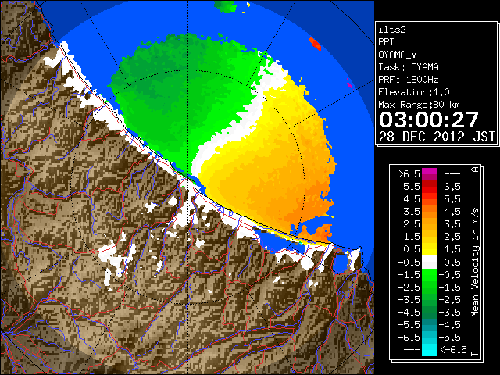Click the green echo patch at the top edge

pos(224,6)
